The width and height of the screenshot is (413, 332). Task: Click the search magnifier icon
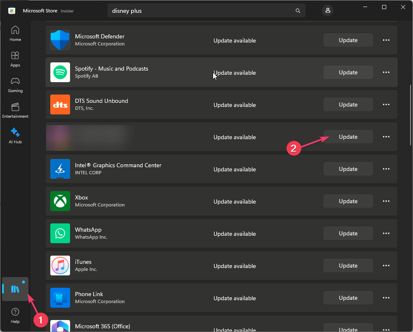298,11
